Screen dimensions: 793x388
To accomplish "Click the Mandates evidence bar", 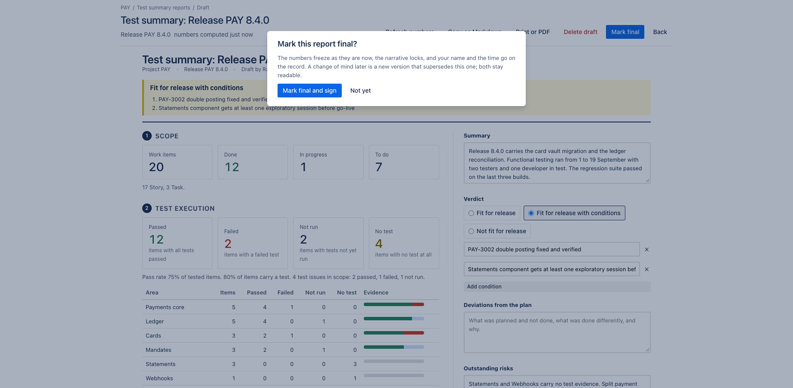I will (394, 347).
